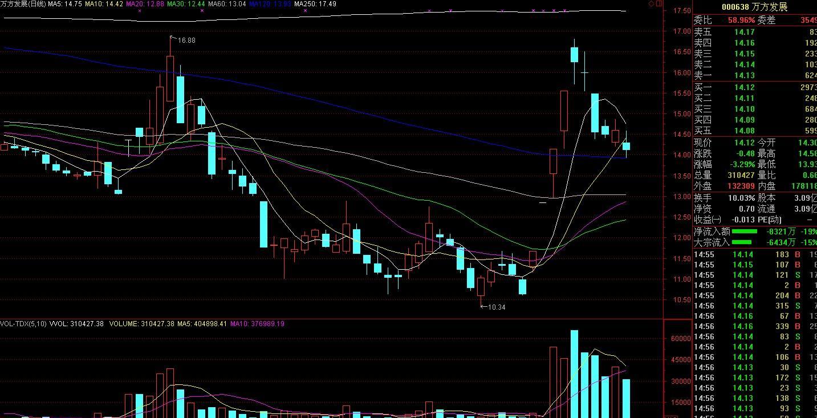This screenshot has width=817, height=418.
Task: Select the 卖一 row priced 14.13
Action: [x=755, y=75]
